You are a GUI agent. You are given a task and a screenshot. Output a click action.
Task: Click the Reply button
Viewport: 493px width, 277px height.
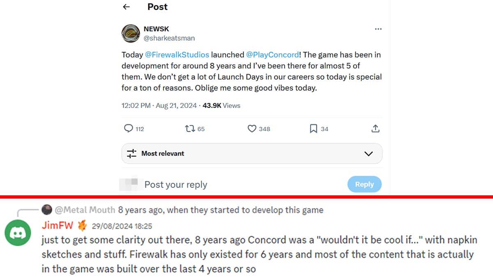click(364, 184)
